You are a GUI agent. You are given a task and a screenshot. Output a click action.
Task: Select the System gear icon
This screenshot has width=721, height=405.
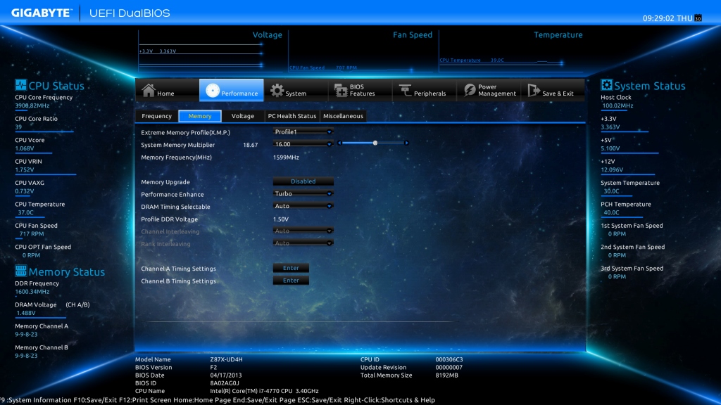[277, 90]
